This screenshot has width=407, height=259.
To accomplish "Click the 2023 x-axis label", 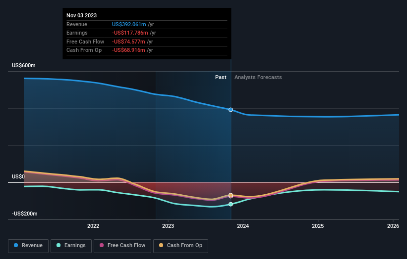I will [168, 226].
